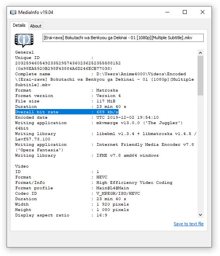
Task: Click the File size 117 MiB line
Action: tap(65, 101)
